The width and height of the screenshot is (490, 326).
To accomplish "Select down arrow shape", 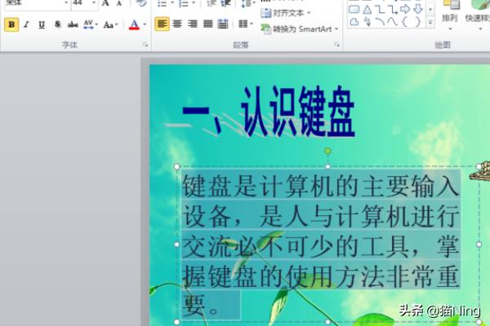I will [x=418, y=9].
